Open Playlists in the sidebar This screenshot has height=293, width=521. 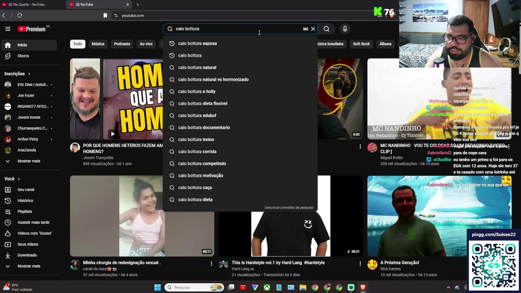(29, 212)
